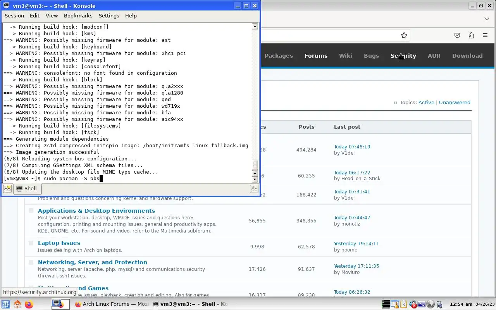Open the home folder icon in the taskbar
The height and width of the screenshot is (310, 496).
(x=17, y=304)
